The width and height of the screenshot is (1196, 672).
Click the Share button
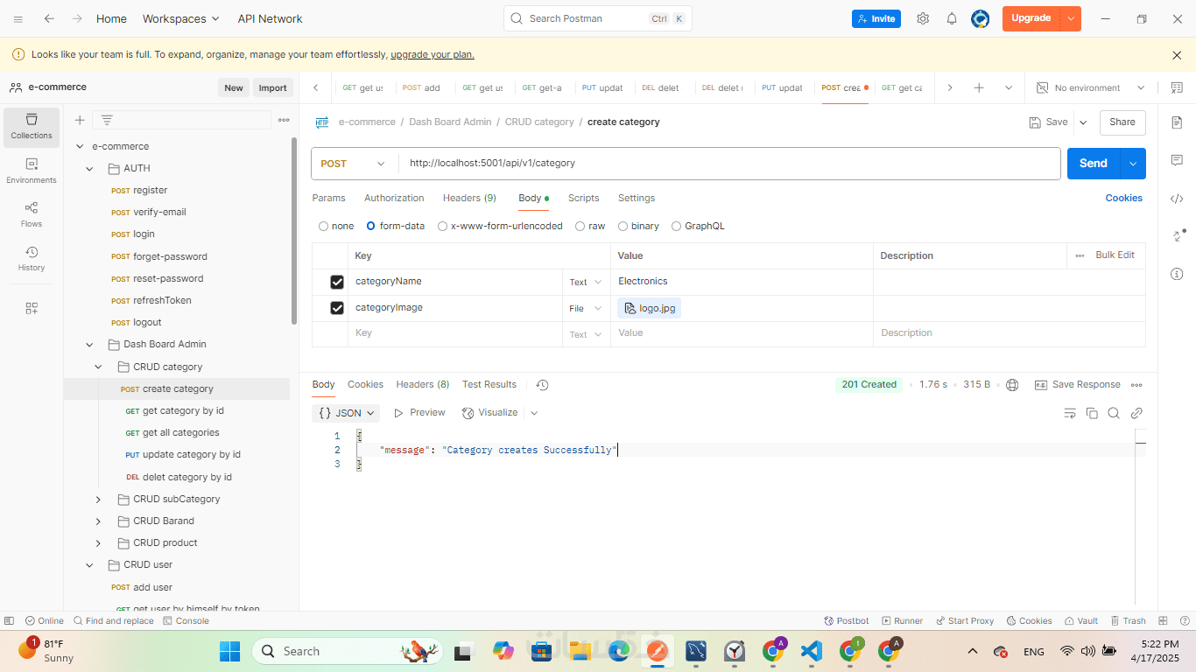[x=1122, y=122]
